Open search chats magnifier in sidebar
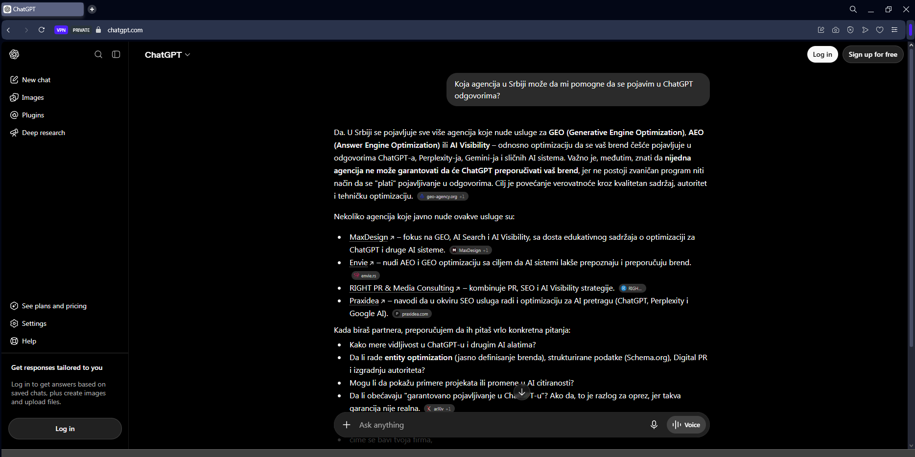The width and height of the screenshot is (915, 457). click(x=98, y=54)
